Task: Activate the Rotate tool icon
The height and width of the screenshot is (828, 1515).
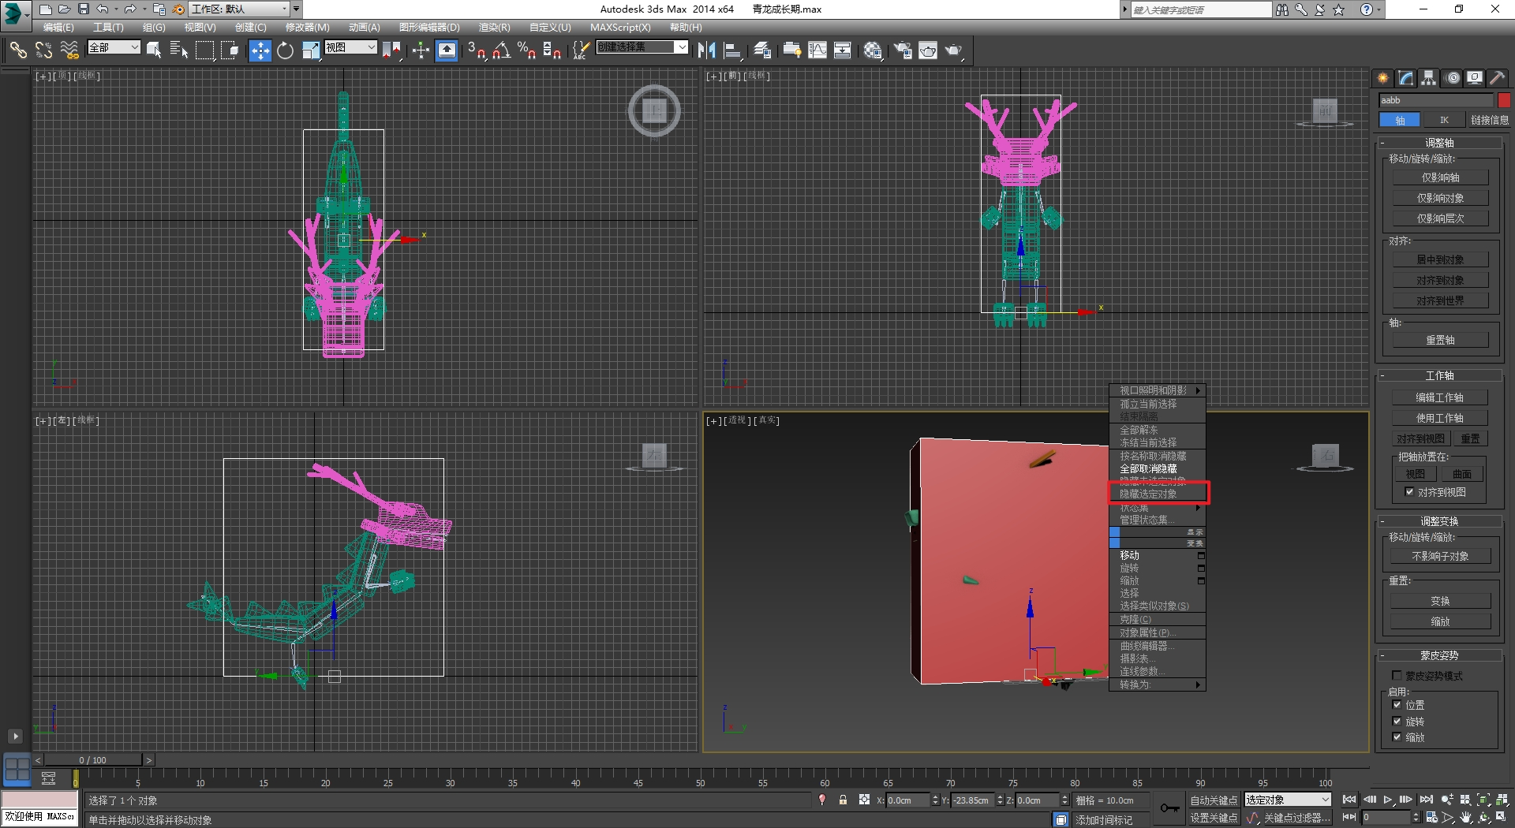Action: (285, 51)
